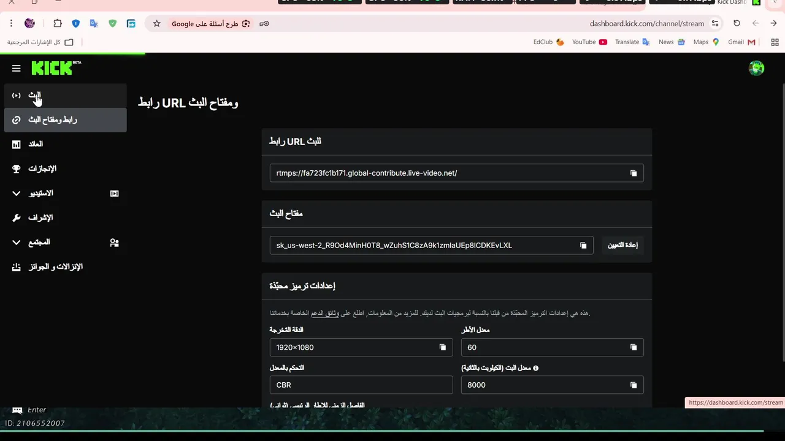Go back in browser history
Screen dimensions: 785x441
774,23
